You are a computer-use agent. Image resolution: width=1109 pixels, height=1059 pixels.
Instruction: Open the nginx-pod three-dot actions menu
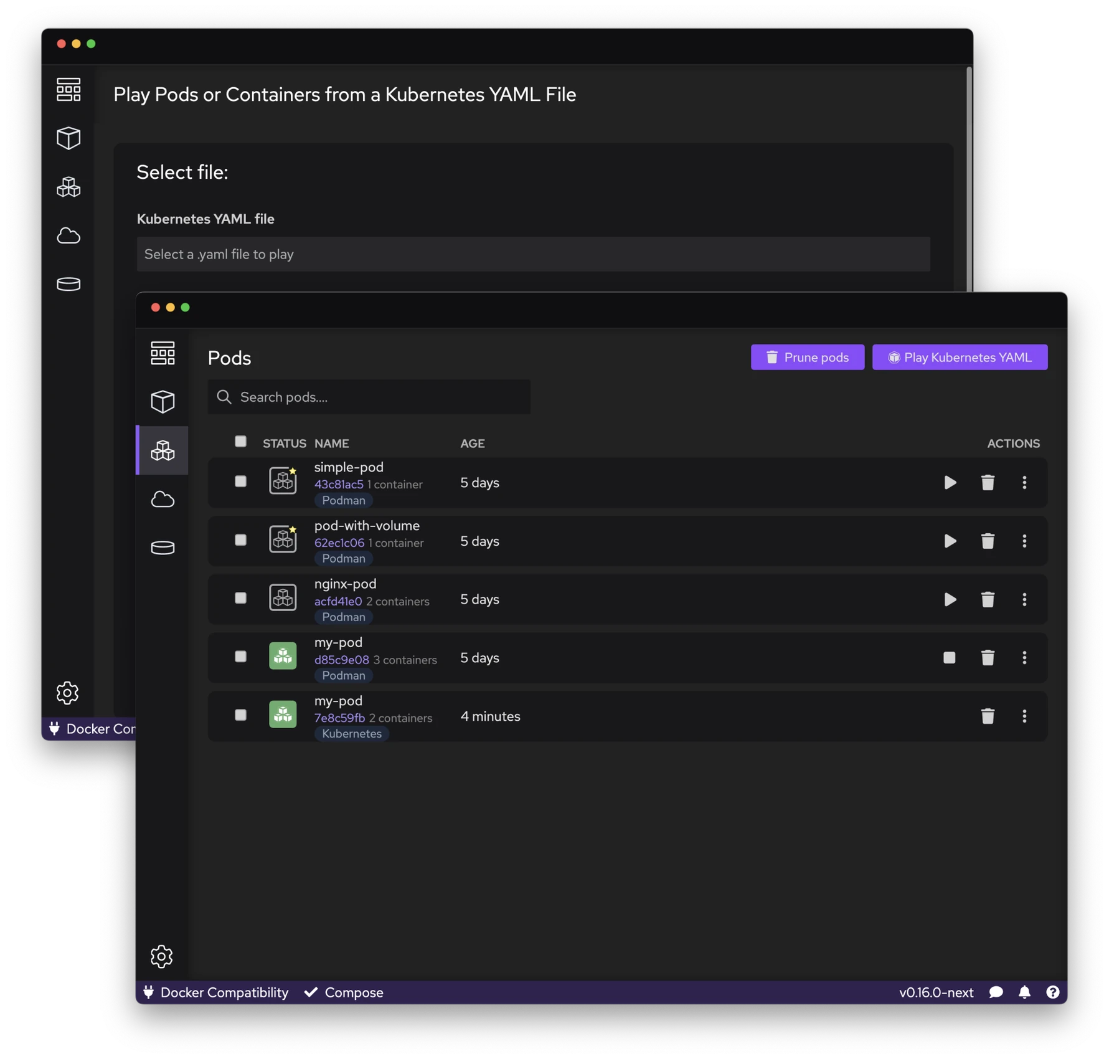(x=1024, y=599)
